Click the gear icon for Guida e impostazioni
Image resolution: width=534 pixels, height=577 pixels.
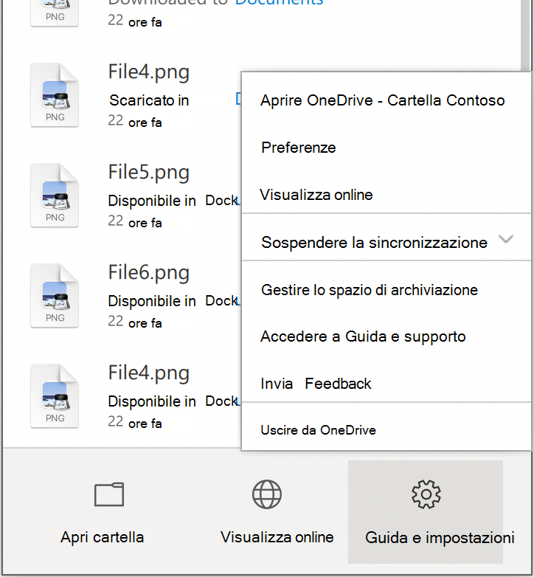click(426, 494)
